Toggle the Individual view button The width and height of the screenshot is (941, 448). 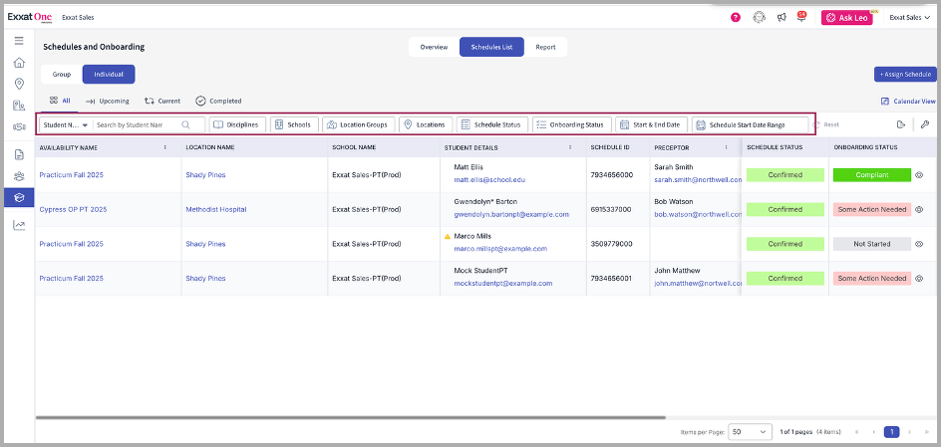click(x=108, y=74)
